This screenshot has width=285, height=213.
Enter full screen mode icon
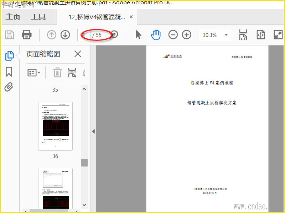tap(278, 35)
